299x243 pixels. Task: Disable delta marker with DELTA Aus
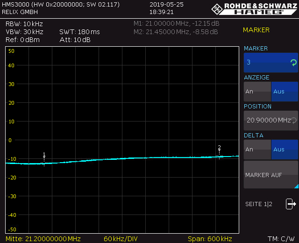(x=285, y=150)
